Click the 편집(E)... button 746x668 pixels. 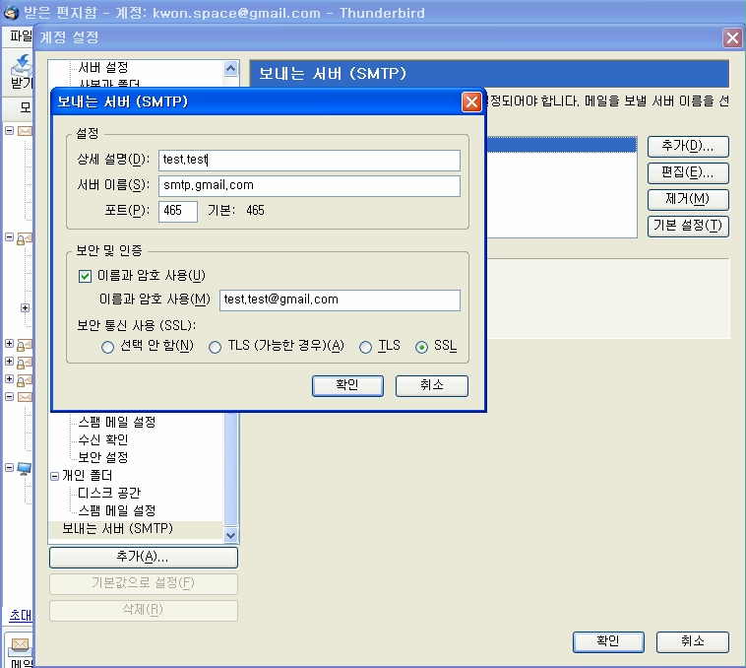pyautogui.click(x=688, y=172)
